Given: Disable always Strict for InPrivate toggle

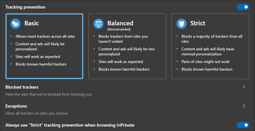Looking at the screenshot, I should 243,125.
